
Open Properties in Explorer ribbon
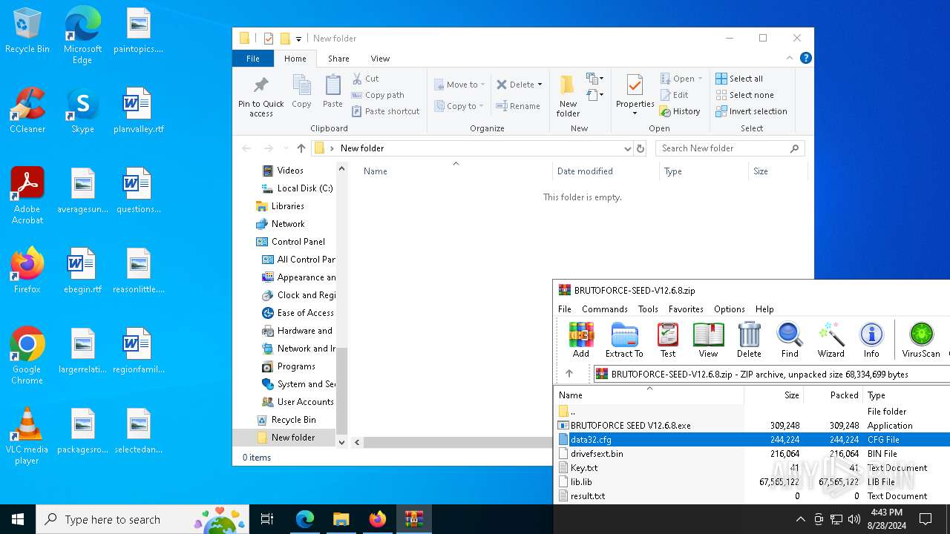(635, 96)
